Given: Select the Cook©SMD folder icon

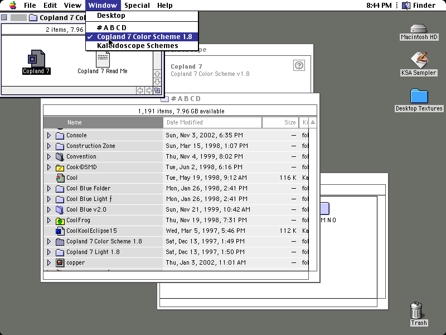Looking at the screenshot, I should pos(60,167).
